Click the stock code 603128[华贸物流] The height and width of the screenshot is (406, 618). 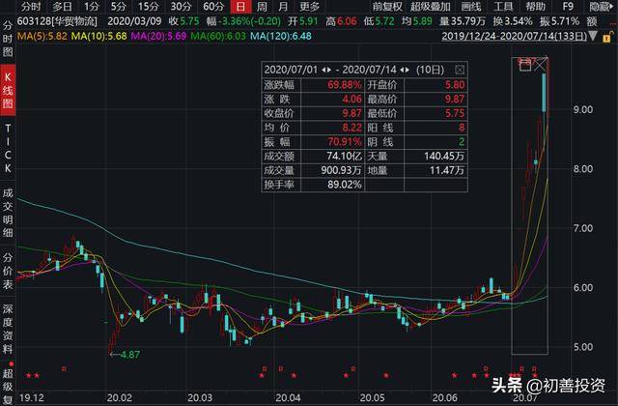point(57,21)
